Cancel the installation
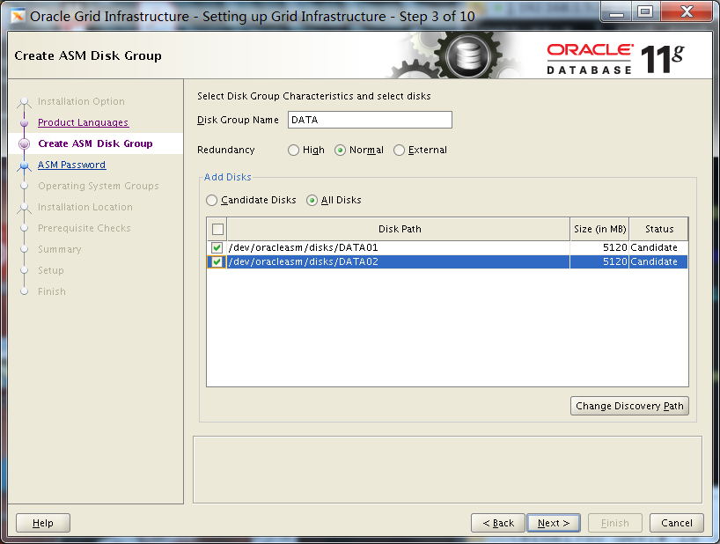720x544 pixels. tap(676, 523)
